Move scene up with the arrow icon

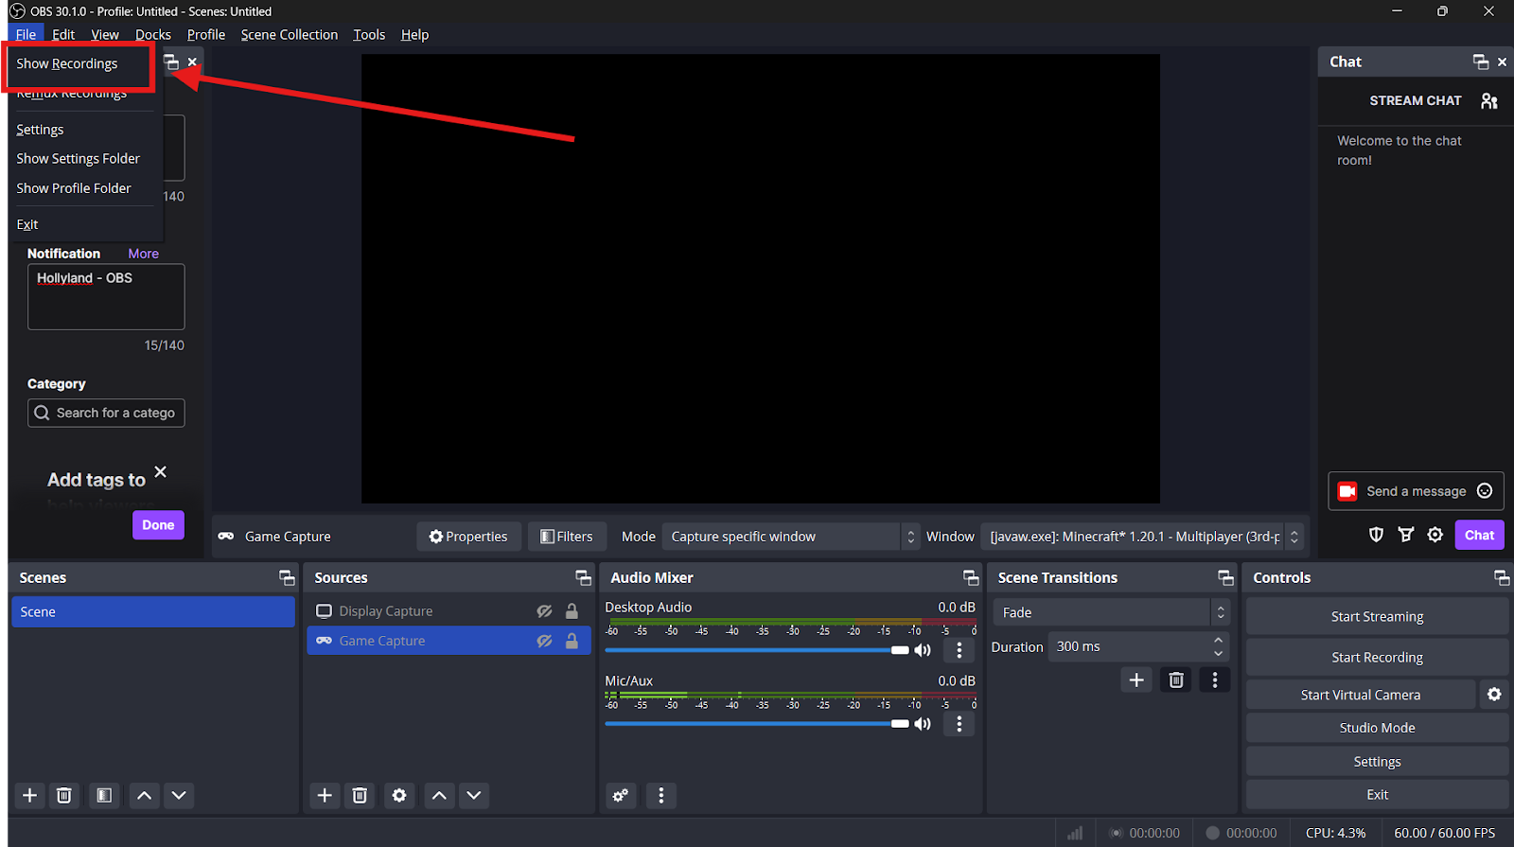[144, 795]
